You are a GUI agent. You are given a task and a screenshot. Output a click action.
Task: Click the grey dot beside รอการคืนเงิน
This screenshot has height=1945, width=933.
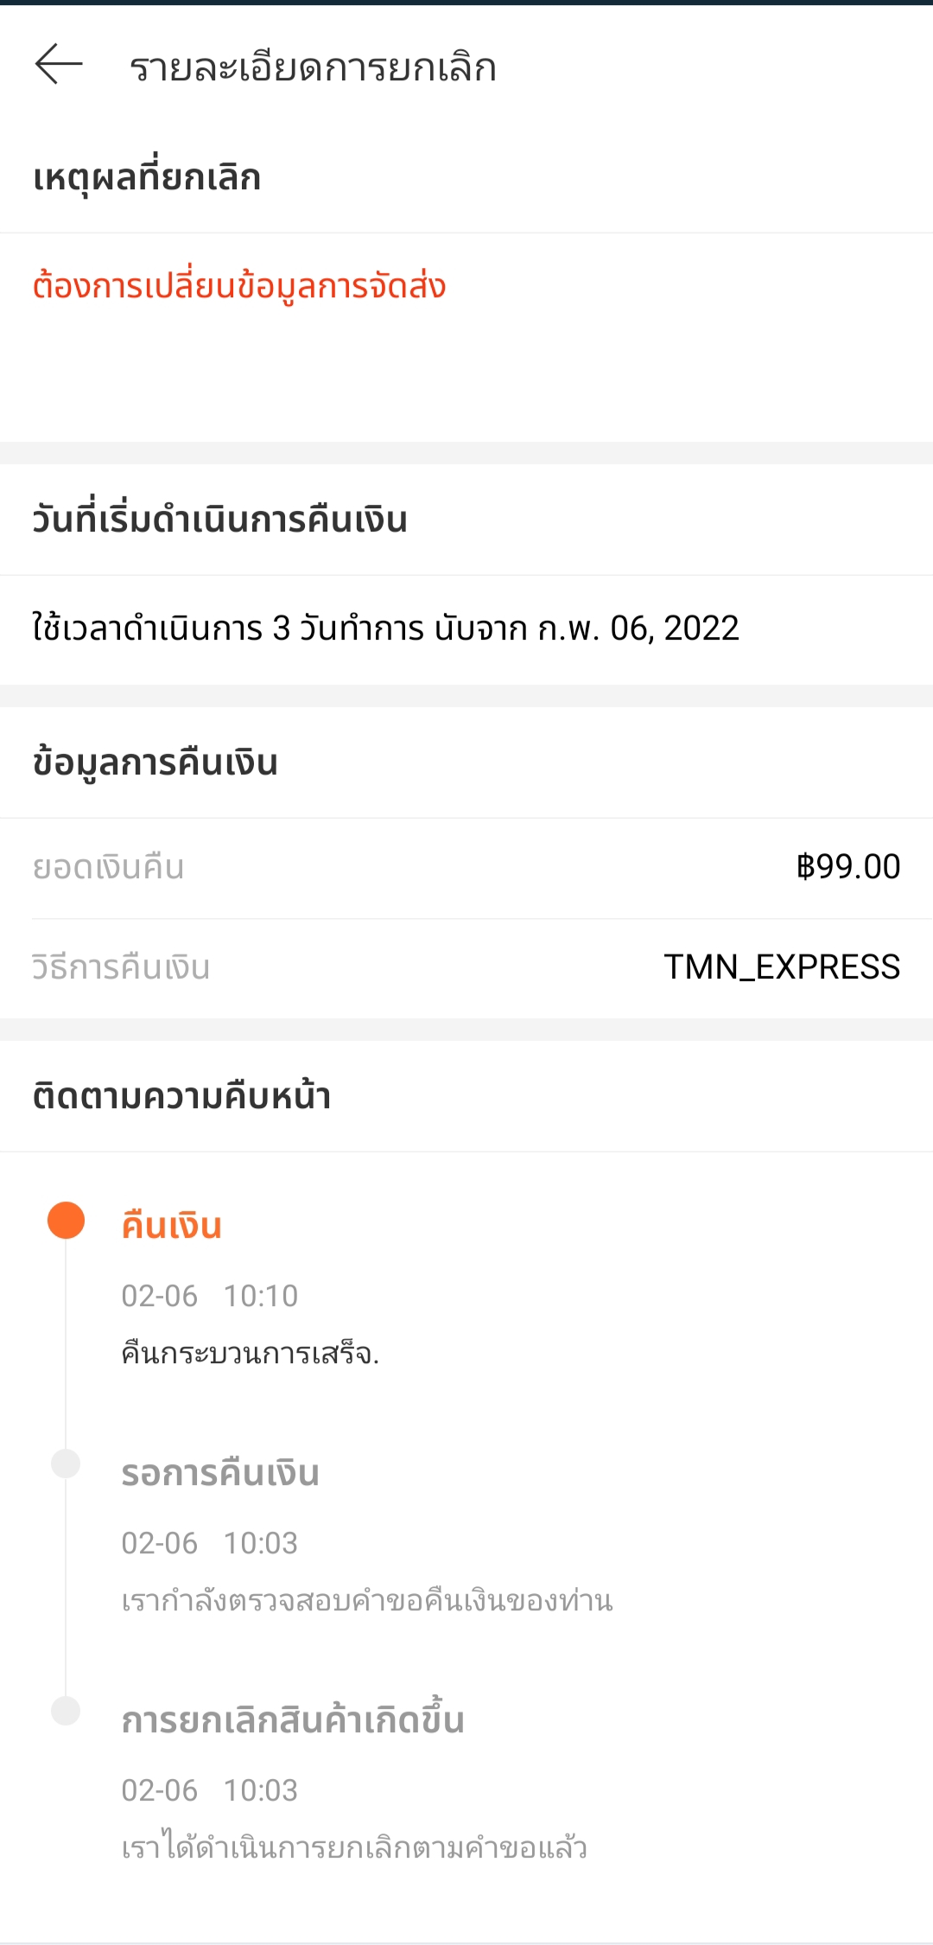pos(66,1464)
